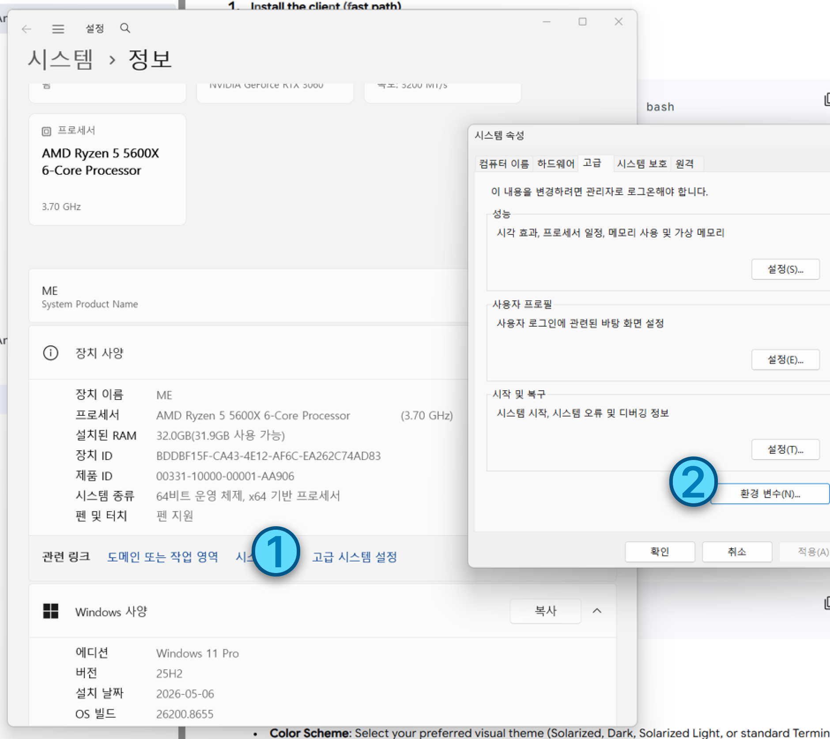Screen dimensions: 830x739
Task: Click the 관련 링크 label
Action: point(66,557)
